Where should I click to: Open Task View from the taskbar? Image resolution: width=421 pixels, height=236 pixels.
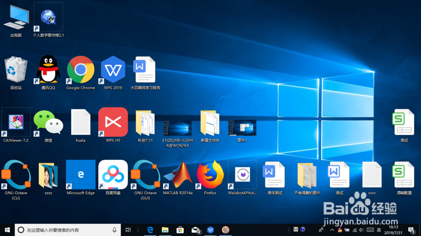128,230
